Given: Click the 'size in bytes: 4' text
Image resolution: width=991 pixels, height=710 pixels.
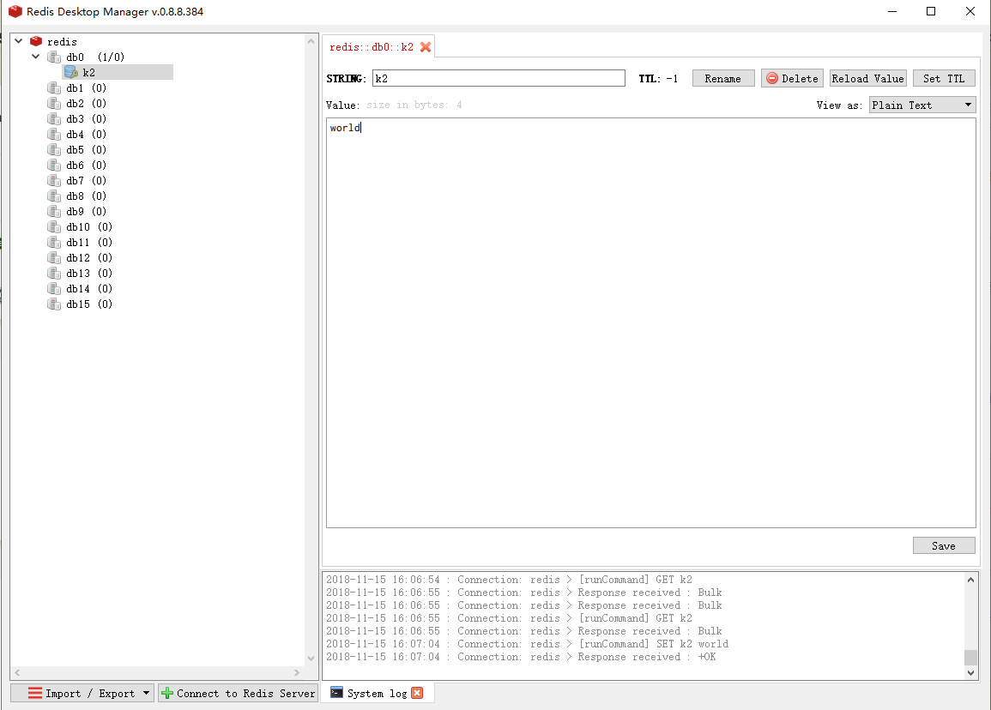Looking at the screenshot, I should [414, 105].
